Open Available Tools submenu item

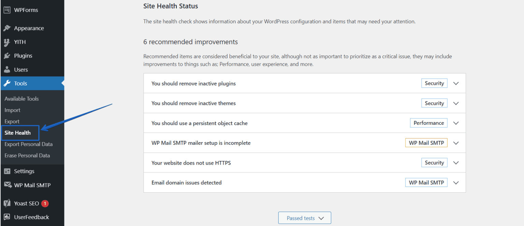(x=21, y=99)
